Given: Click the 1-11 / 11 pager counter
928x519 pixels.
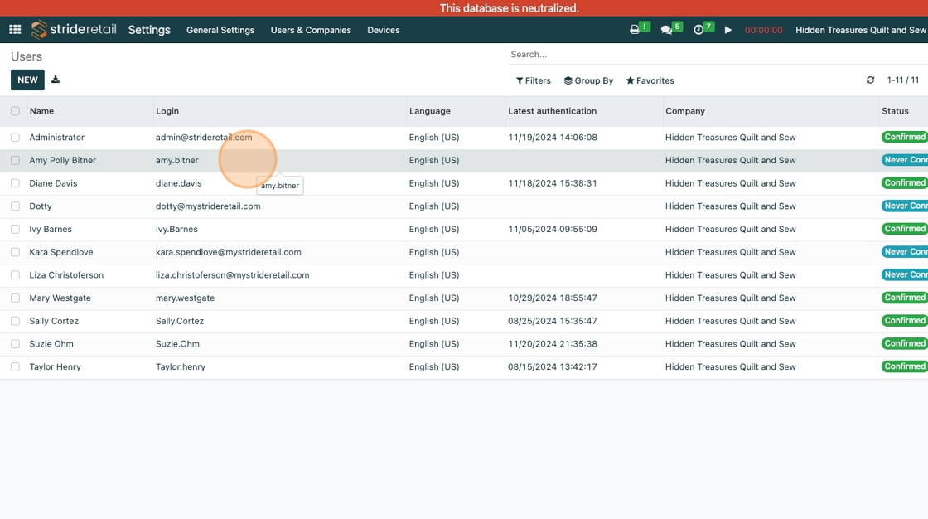Looking at the screenshot, I should 902,80.
